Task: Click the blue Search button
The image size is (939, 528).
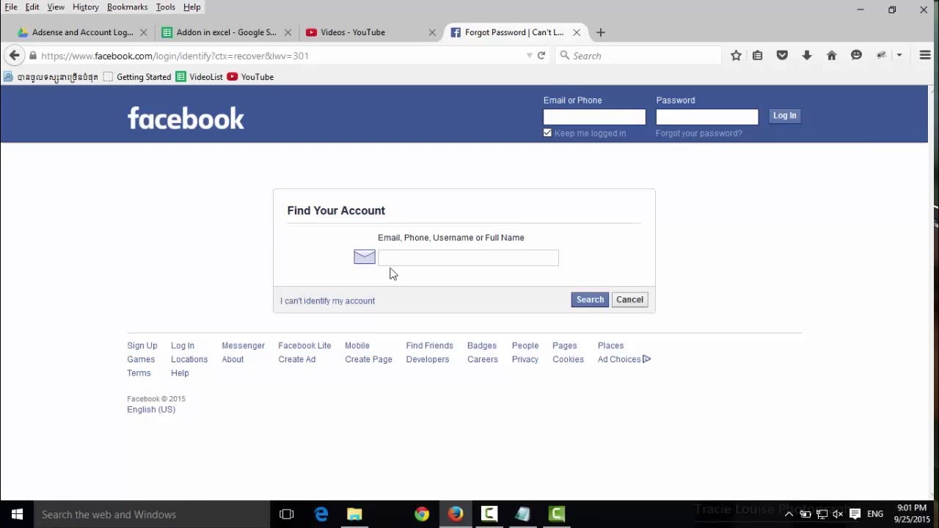Action: pyautogui.click(x=590, y=299)
